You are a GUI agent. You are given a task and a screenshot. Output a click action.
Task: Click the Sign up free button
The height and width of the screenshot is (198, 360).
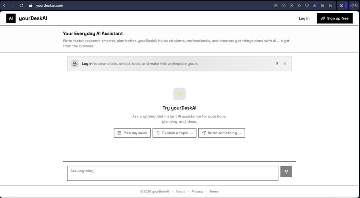coord(334,18)
